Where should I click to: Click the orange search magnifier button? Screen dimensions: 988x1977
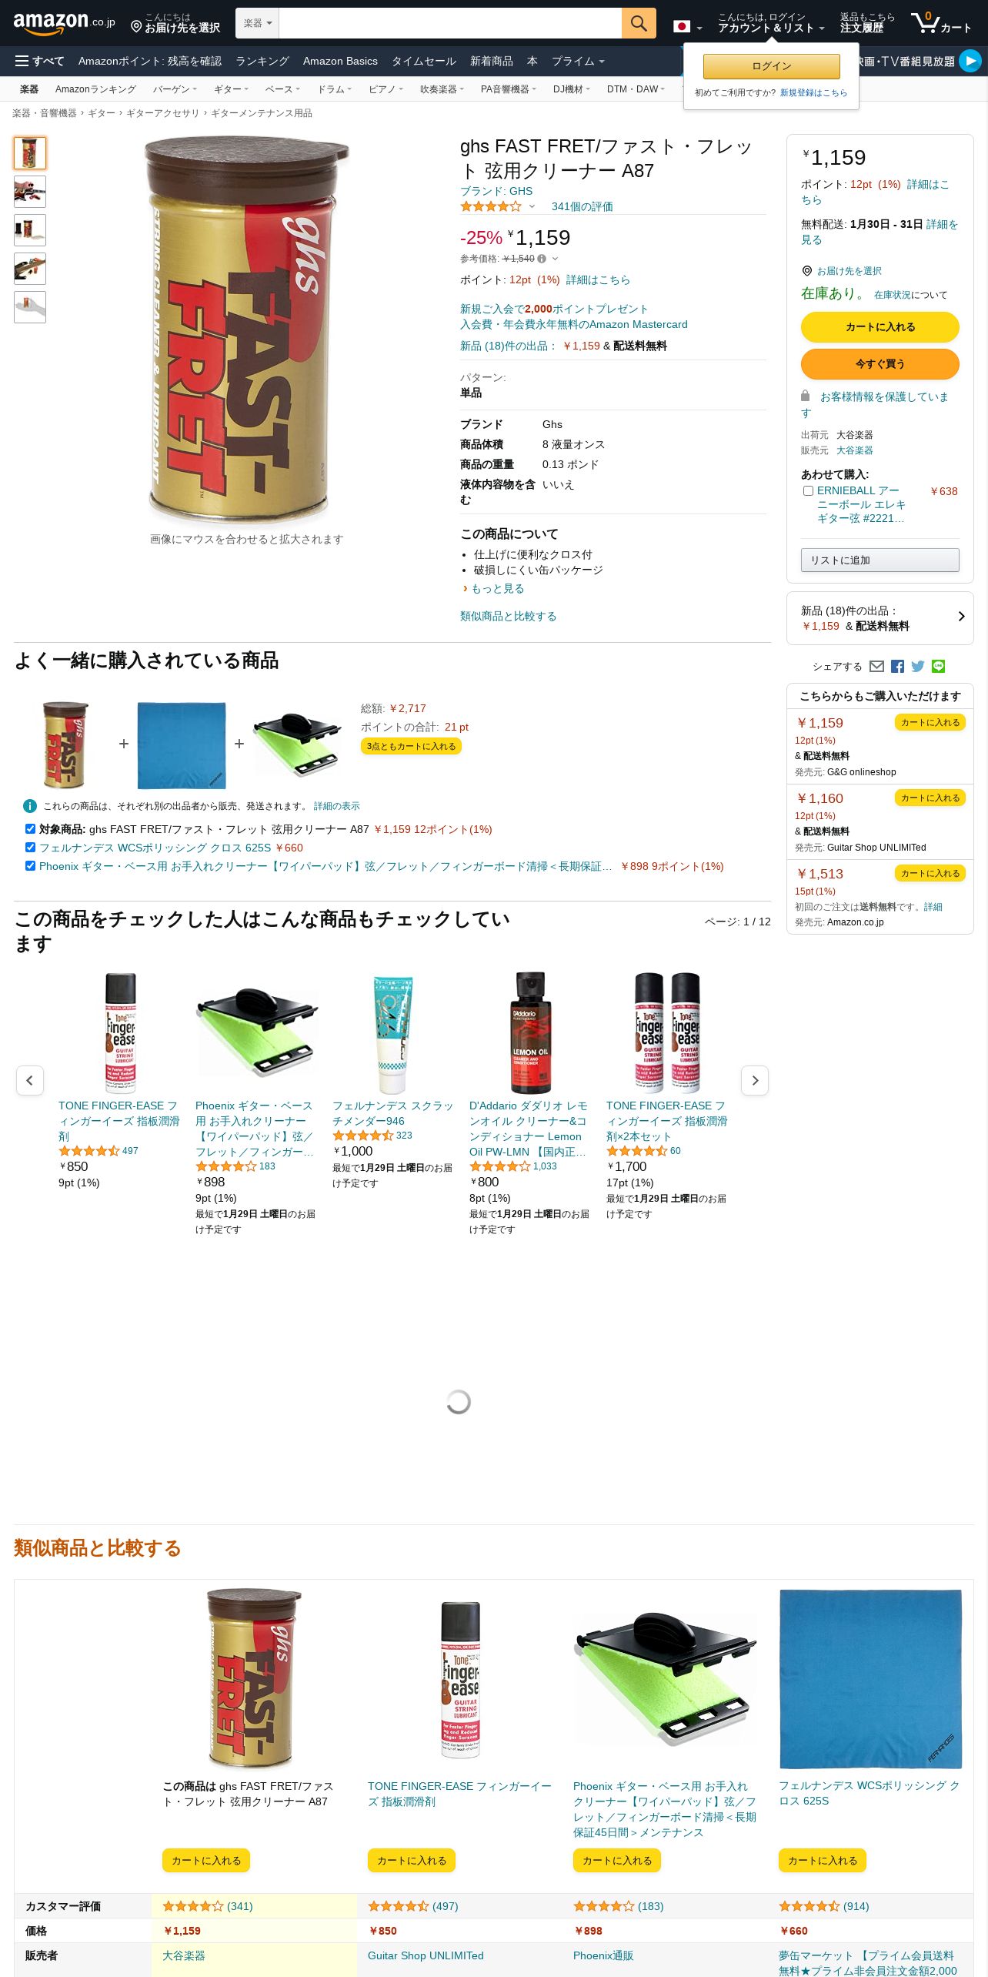[x=639, y=23]
